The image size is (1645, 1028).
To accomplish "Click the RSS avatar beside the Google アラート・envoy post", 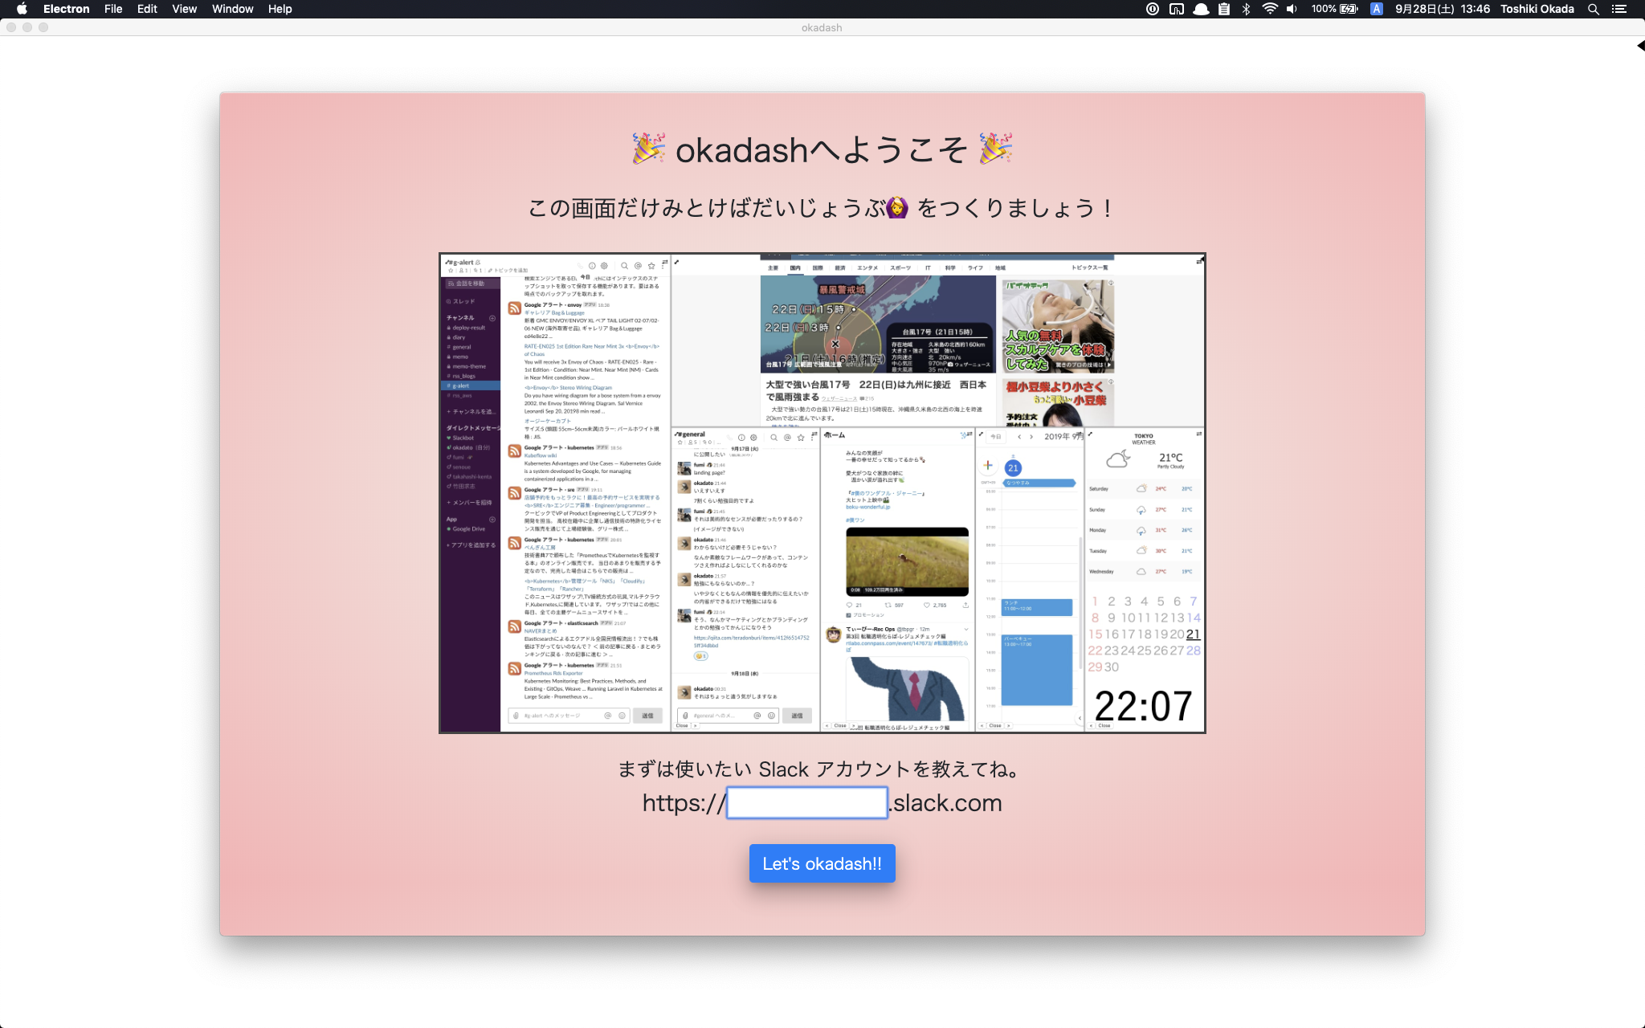I will tap(514, 309).
